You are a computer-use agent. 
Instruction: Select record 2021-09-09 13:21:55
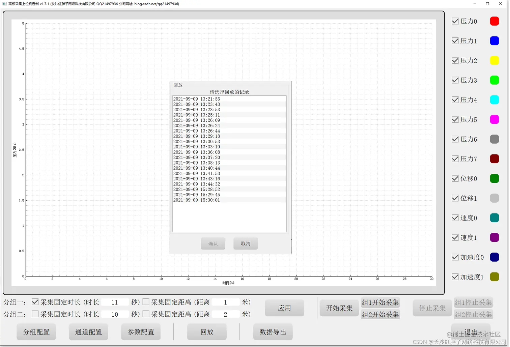coord(229,99)
